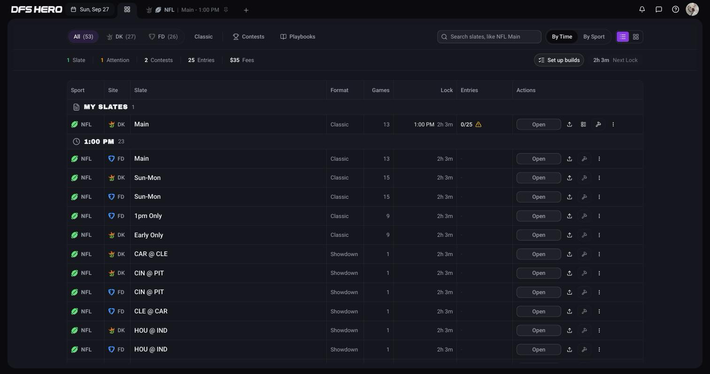Open more options for the My Slates DK Main row

[x=613, y=125]
